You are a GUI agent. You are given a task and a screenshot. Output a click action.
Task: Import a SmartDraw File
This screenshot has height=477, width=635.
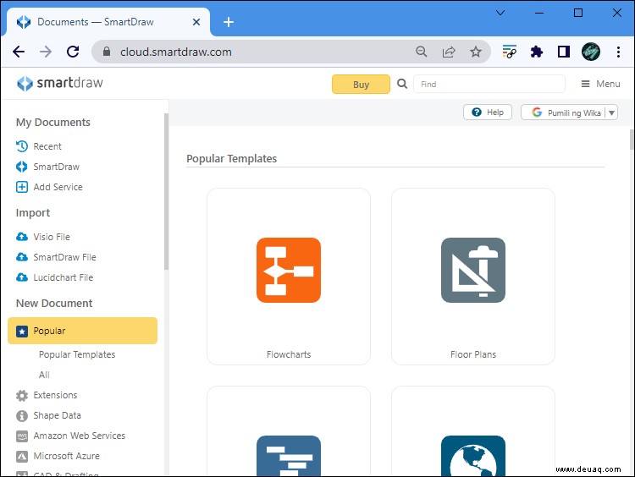(56, 257)
